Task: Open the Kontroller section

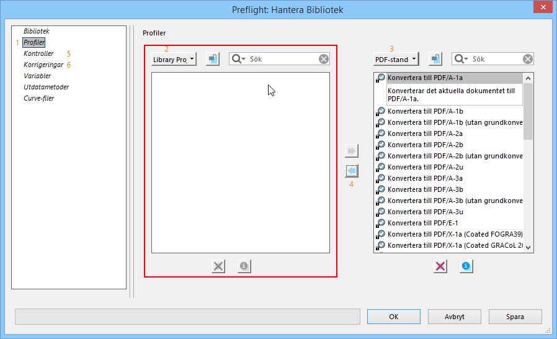Action: (x=38, y=54)
